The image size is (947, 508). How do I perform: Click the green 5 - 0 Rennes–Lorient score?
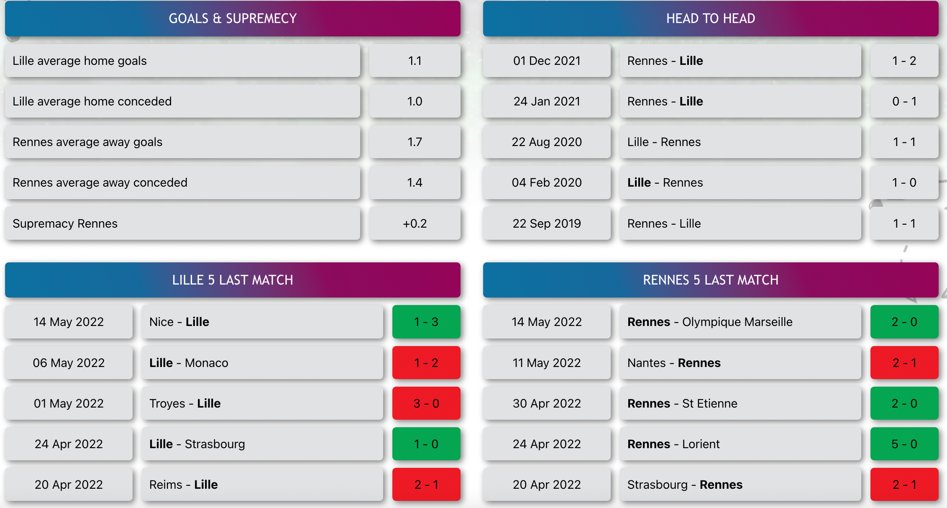click(x=904, y=444)
